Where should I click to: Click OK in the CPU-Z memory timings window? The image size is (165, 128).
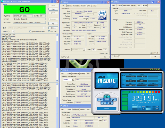coord(155,57)
